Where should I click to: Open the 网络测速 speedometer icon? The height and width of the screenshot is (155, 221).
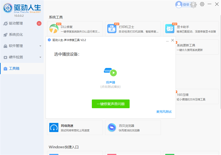point(54,128)
